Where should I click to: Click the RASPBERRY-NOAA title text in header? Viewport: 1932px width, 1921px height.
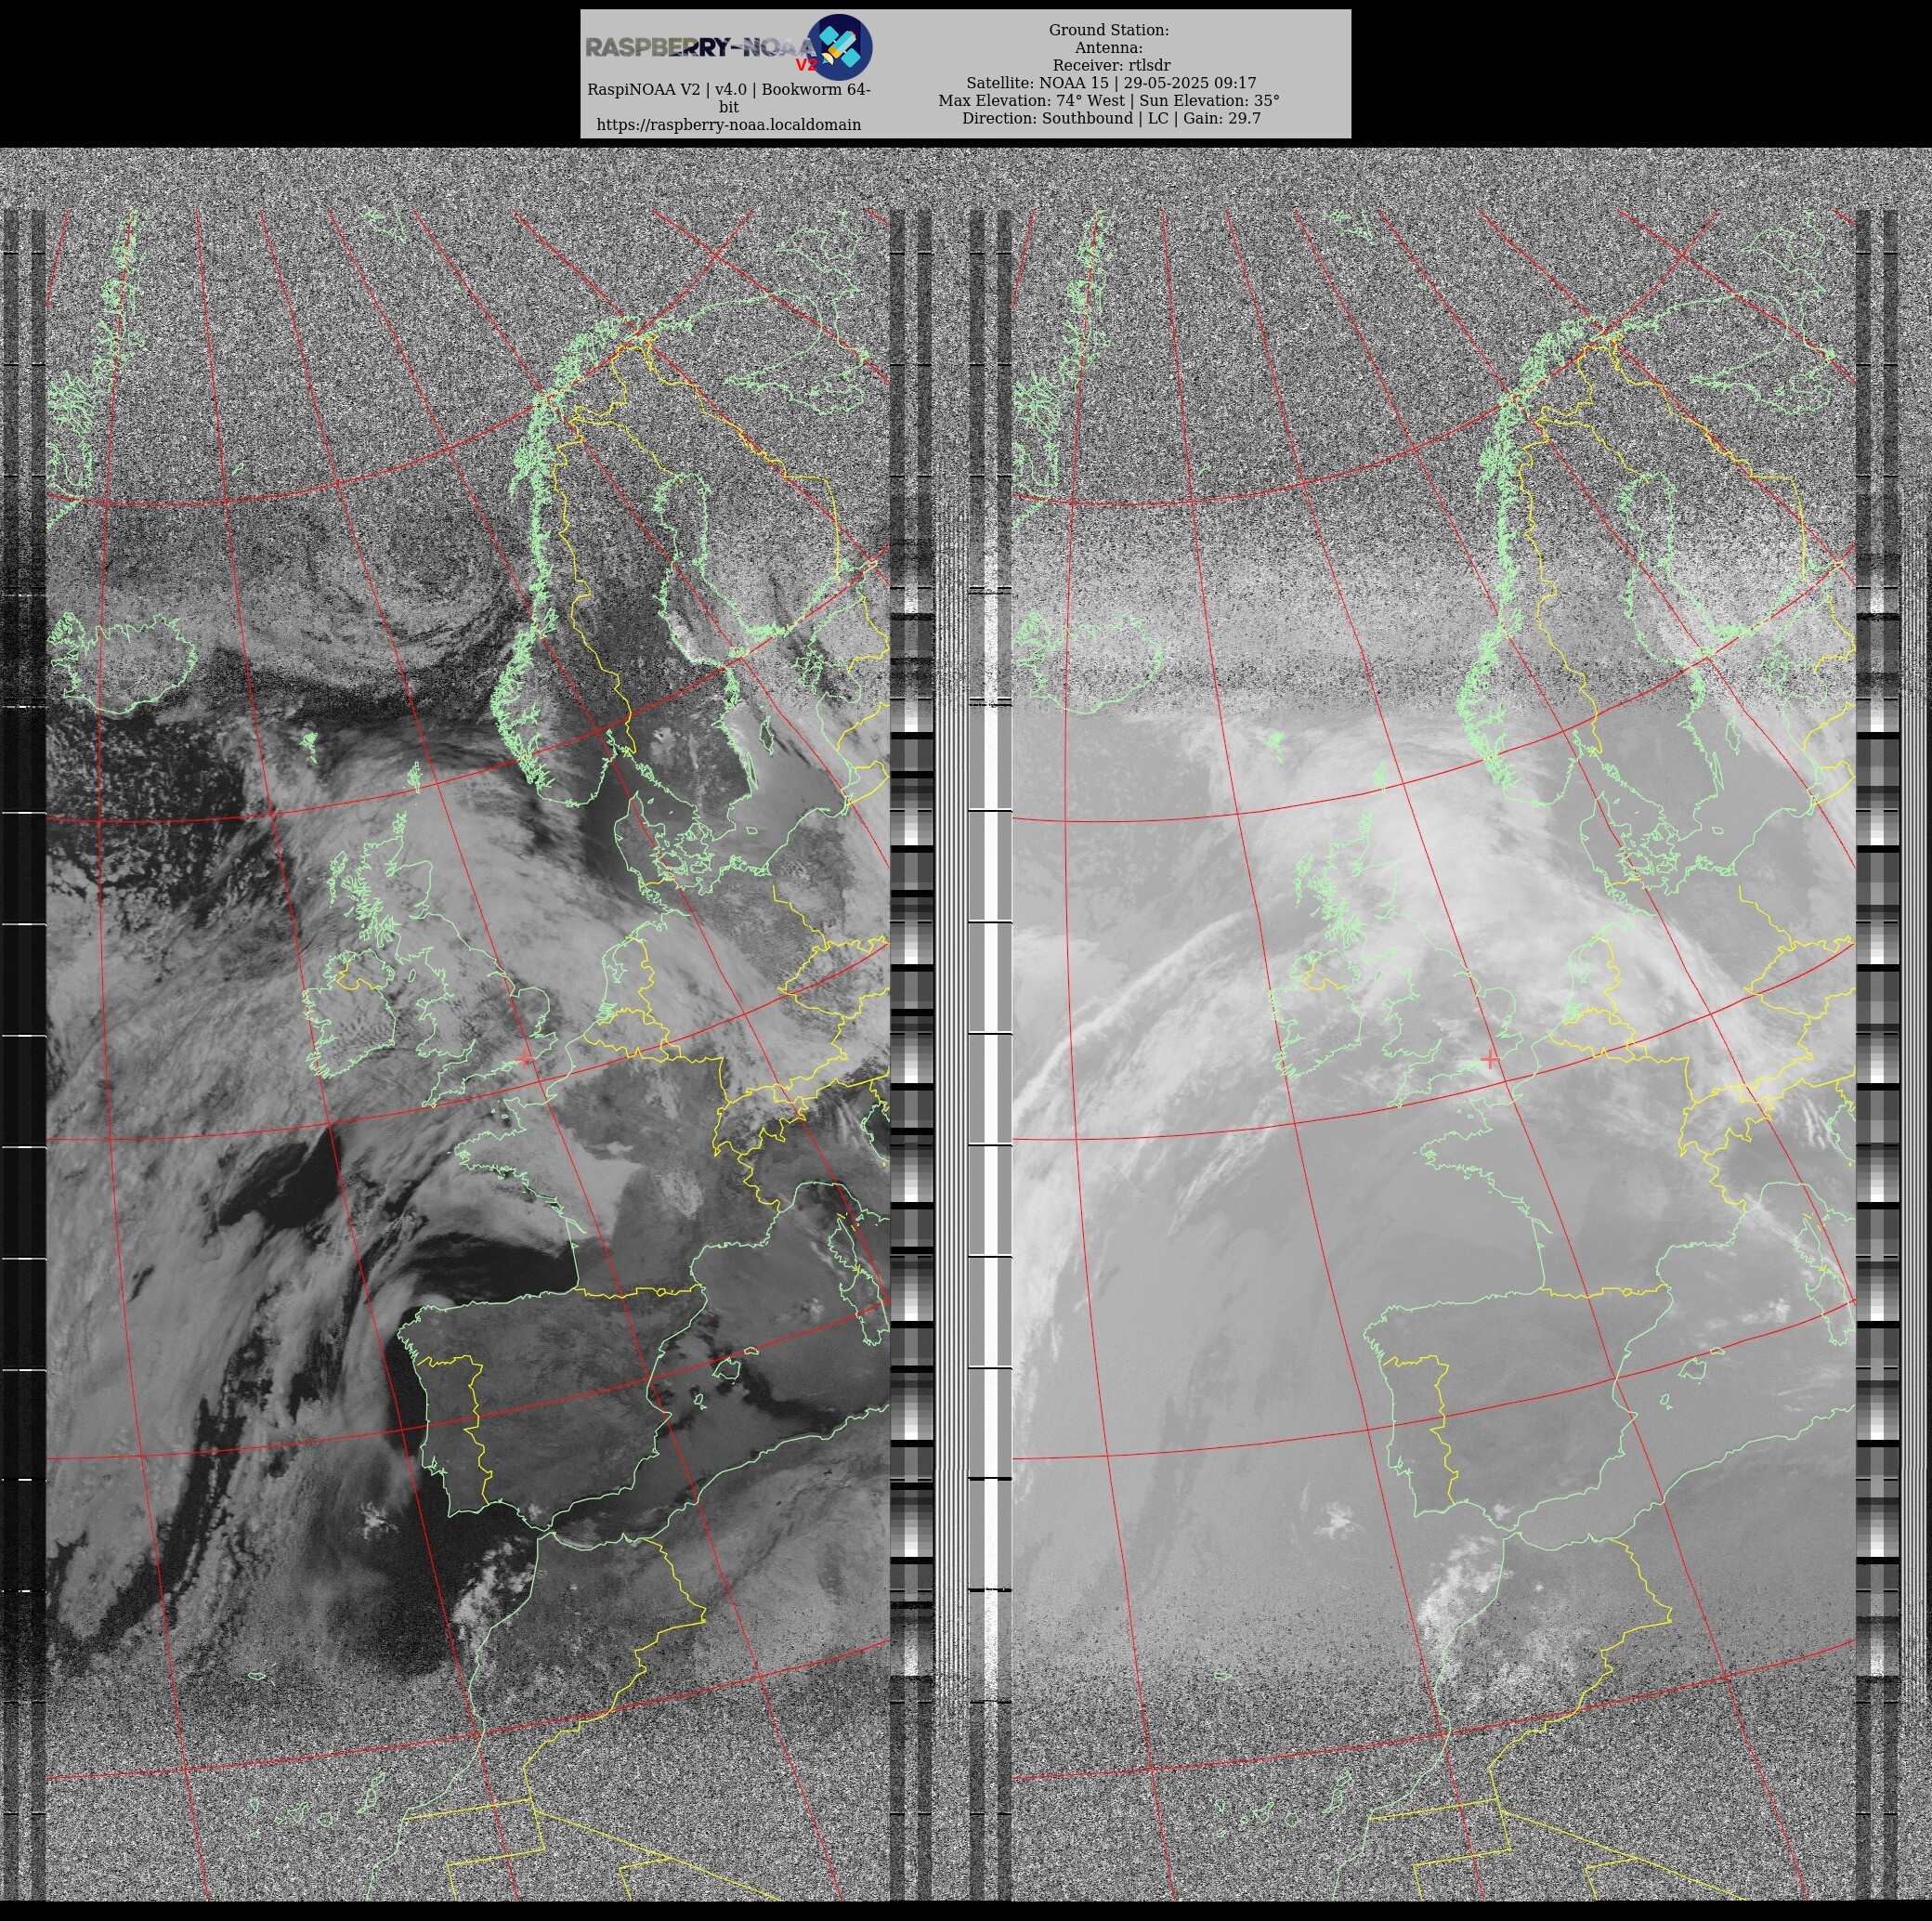pos(700,47)
